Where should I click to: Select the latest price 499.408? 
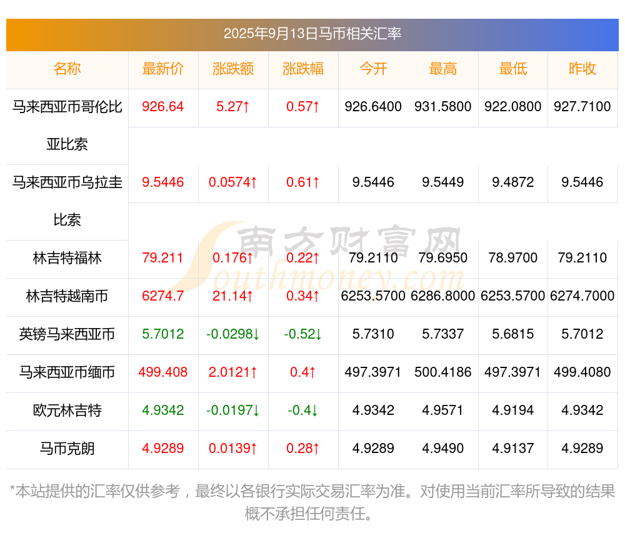[162, 372]
